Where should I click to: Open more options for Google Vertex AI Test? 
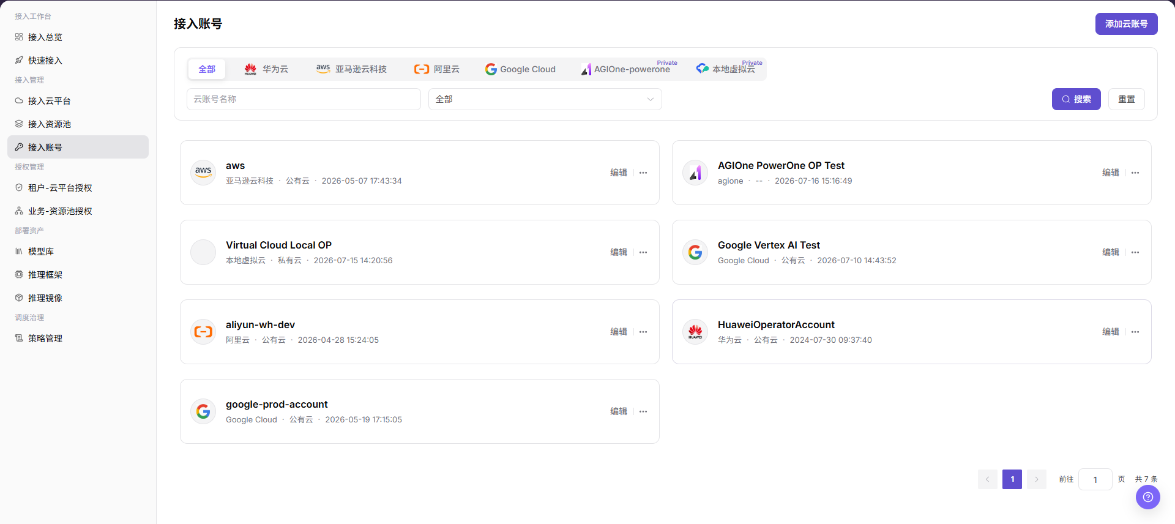tap(1135, 252)
